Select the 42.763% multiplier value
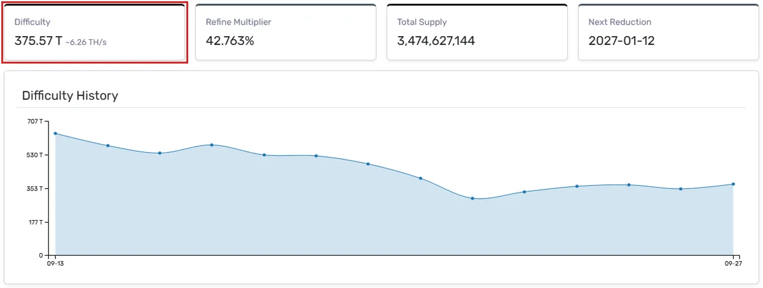This screenshot has width=763, height=288. [230, 41]
